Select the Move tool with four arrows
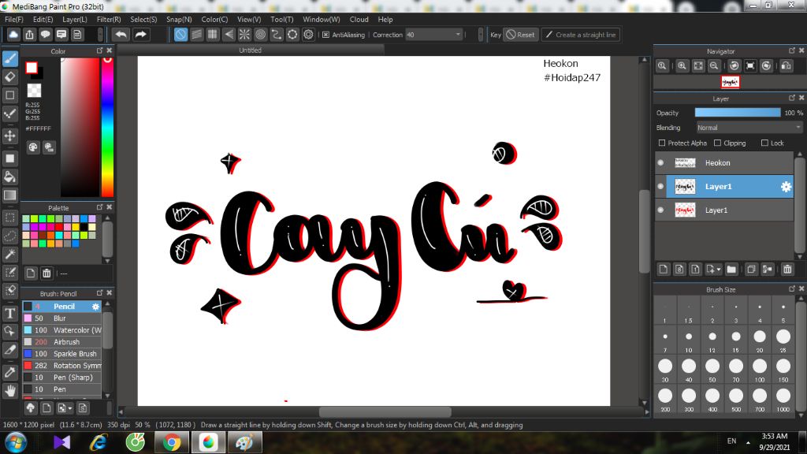The height and width of the screenshot is (454, 807). click(9, 136)
